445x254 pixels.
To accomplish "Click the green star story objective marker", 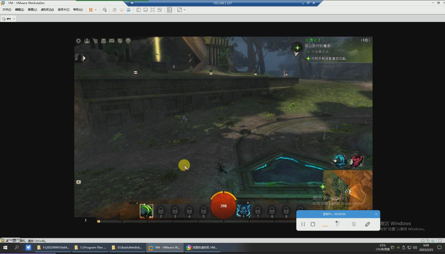I will [297, 48].
